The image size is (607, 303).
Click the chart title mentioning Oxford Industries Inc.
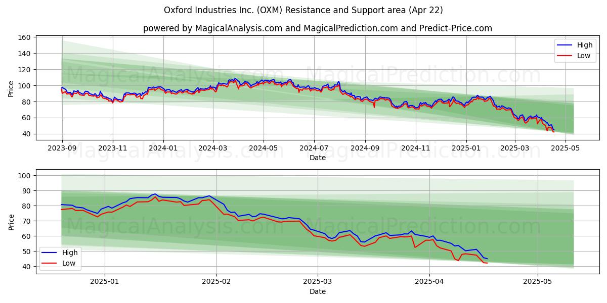pyautogui.click(x=303, y=10)
